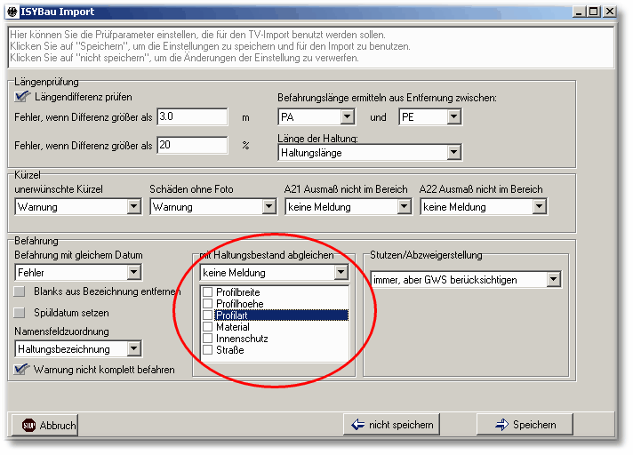The image size is (633, 455).
Task: Select the Profilart entry in list
Action: 232,315
